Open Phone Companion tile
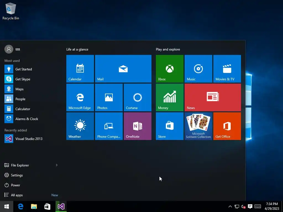 (x=109, y=126)
